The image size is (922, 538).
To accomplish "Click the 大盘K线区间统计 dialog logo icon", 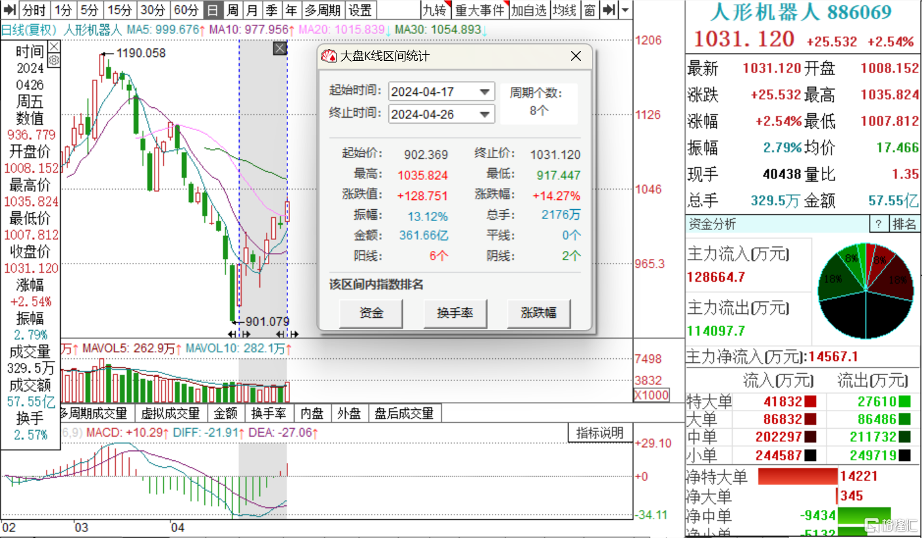I will click(x=329, y=56).
